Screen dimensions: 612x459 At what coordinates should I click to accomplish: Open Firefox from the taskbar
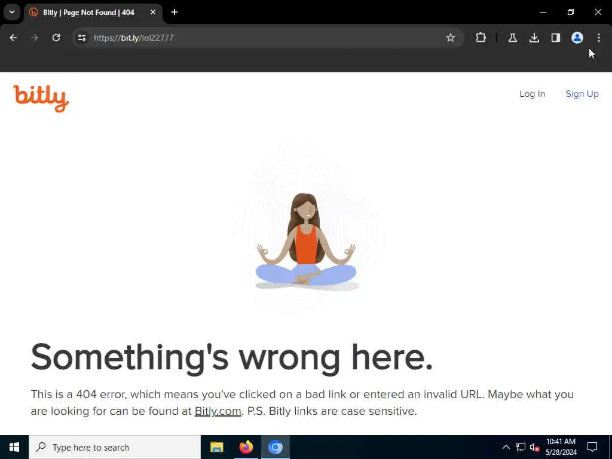[246, 447]
